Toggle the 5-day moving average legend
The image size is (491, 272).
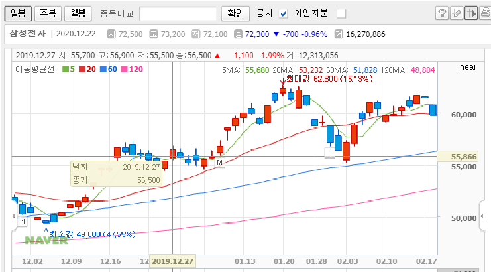coord(68,69)
